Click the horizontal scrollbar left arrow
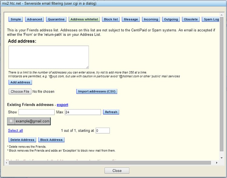This screenshot has height=178, width=227. point(6,163)
